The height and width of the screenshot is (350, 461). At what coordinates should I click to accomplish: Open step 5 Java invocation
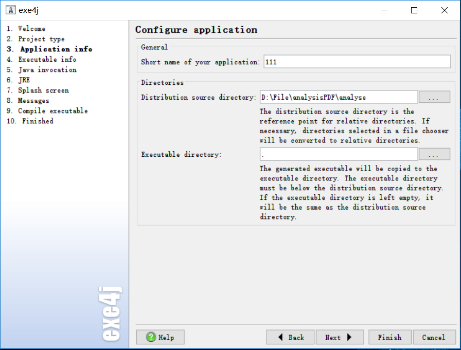pyautogui.click(x=42, y=69)
